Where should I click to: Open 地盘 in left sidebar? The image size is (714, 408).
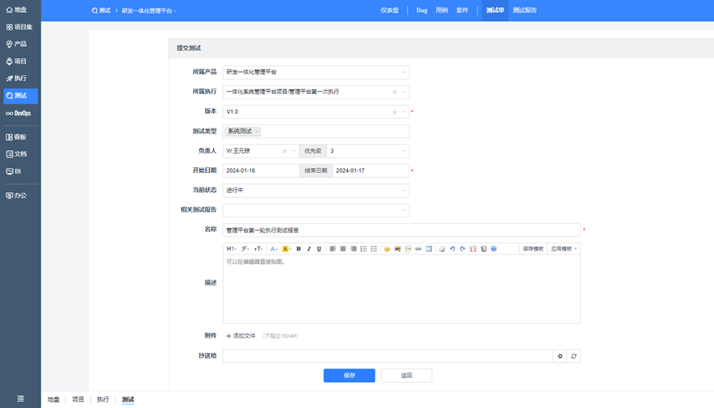pyautogui.click(x=17, y=10)
